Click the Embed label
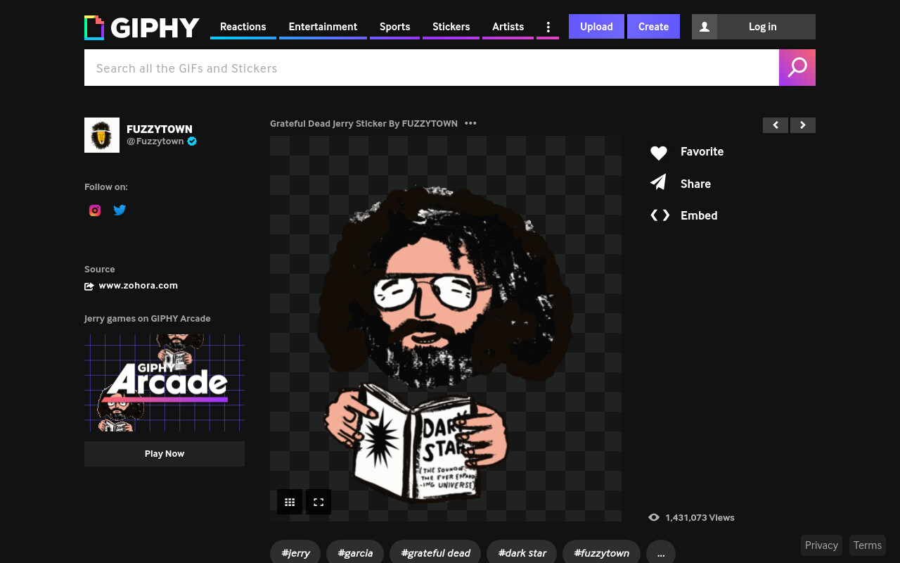This screenshot has width=900, height=563. click(x=699, y=215)
